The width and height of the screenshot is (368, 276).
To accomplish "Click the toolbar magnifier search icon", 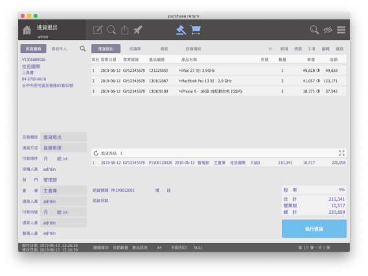I will pyautogui.click(x=111, y=30).
